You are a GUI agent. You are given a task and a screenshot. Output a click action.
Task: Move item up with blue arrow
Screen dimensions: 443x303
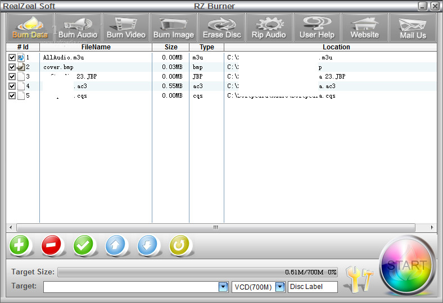pyautogui.click(x=115, y=245)
